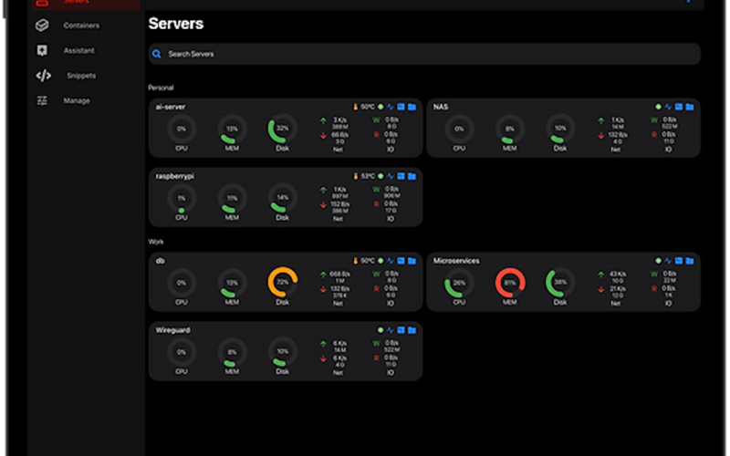This screenshot has height=456, width=730.
Task: Open folder icon on raspberrypi card
Action: [x=412, y=176]
